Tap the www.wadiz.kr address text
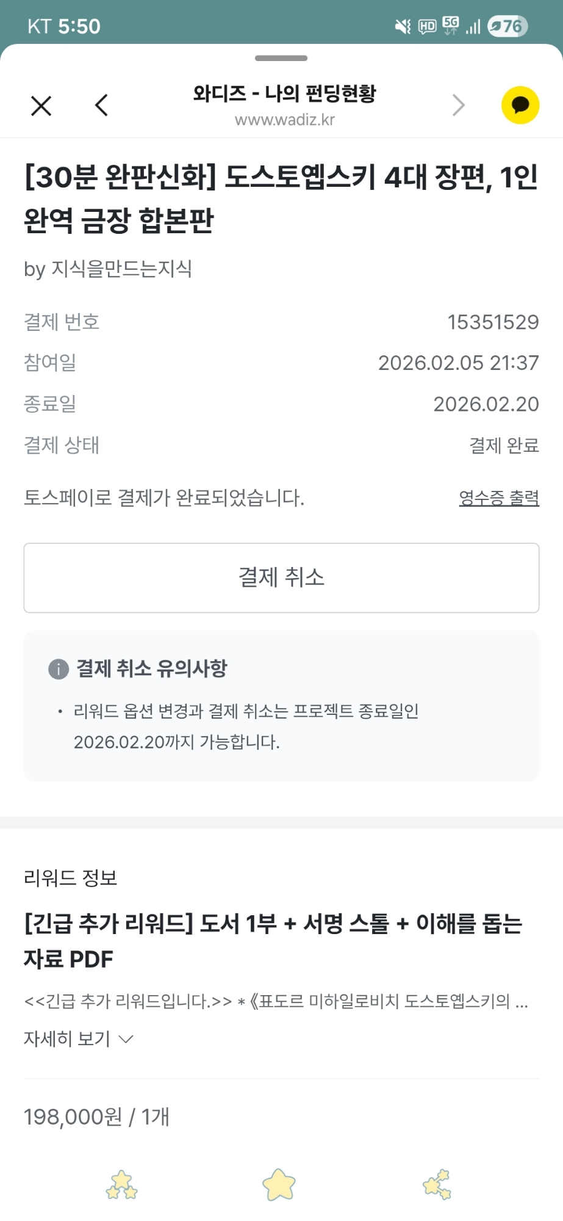This screenshot has height=1221, width=563. [285, 120]
